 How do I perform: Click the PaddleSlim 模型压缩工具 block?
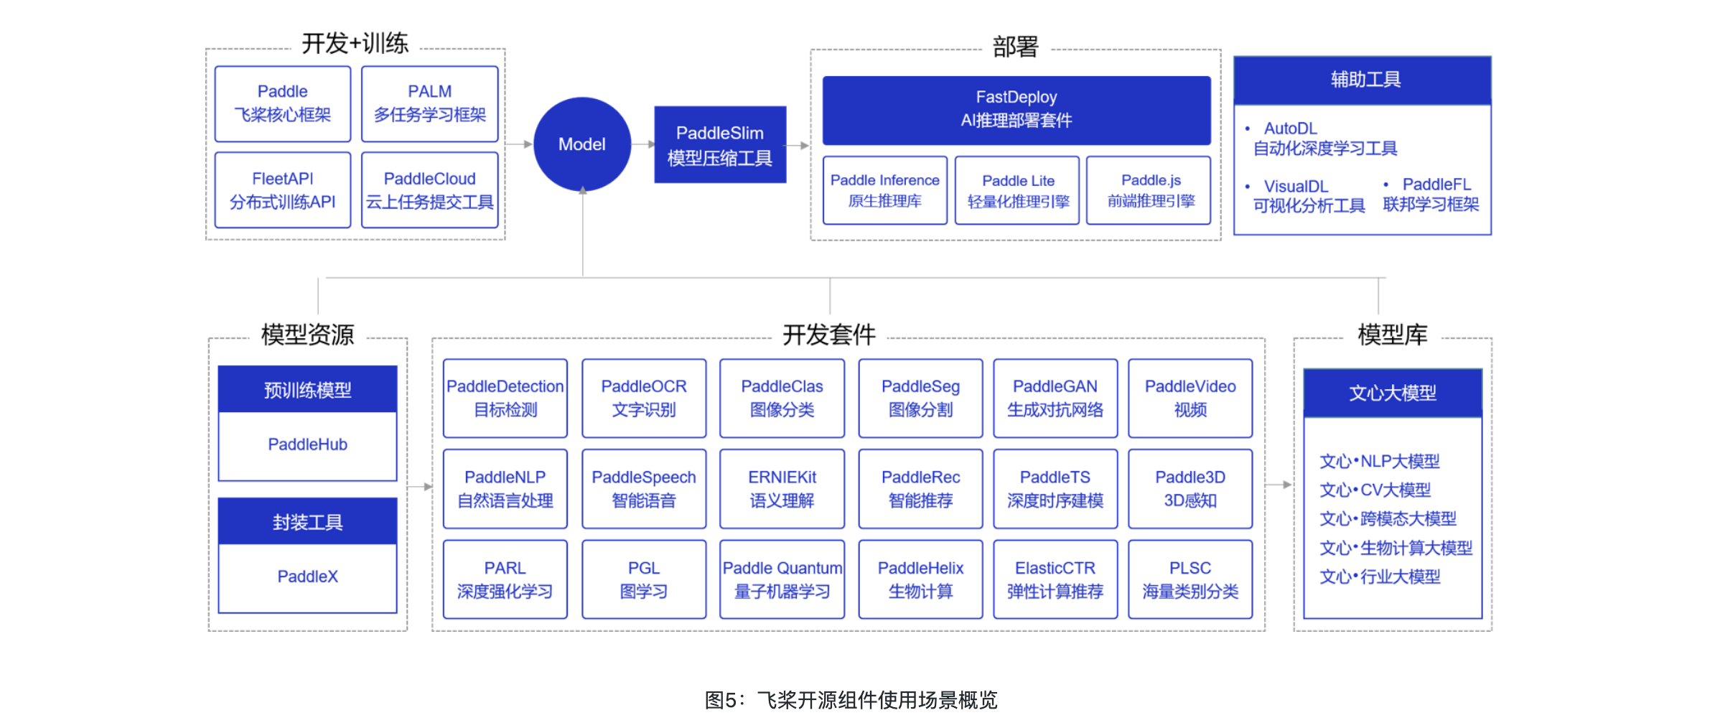pyautogui.click(x=720, y=145)
